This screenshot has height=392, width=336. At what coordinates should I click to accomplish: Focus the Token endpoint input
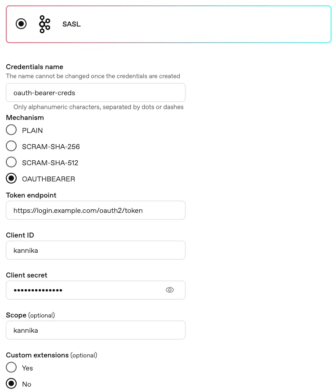click(x=95, y=210)
